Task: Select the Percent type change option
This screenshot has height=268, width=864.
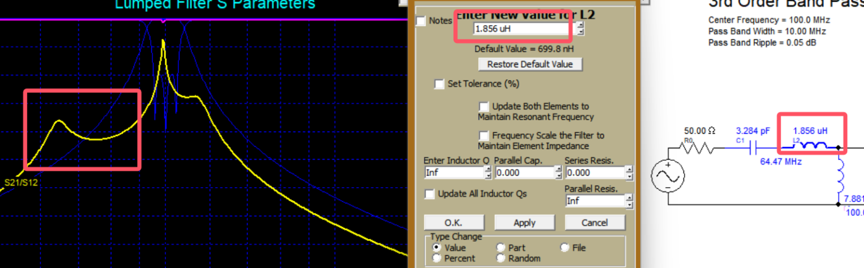Action: tap(436, 258)
